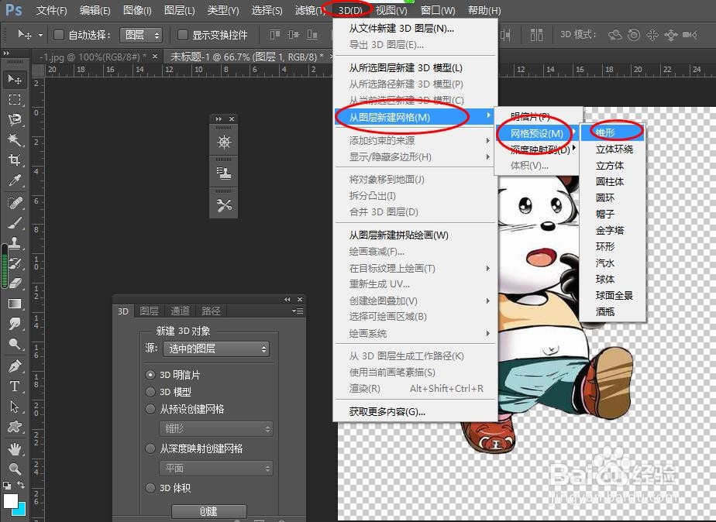
Task: Open the 图像(I) menu
Action: tap(137, 10)
